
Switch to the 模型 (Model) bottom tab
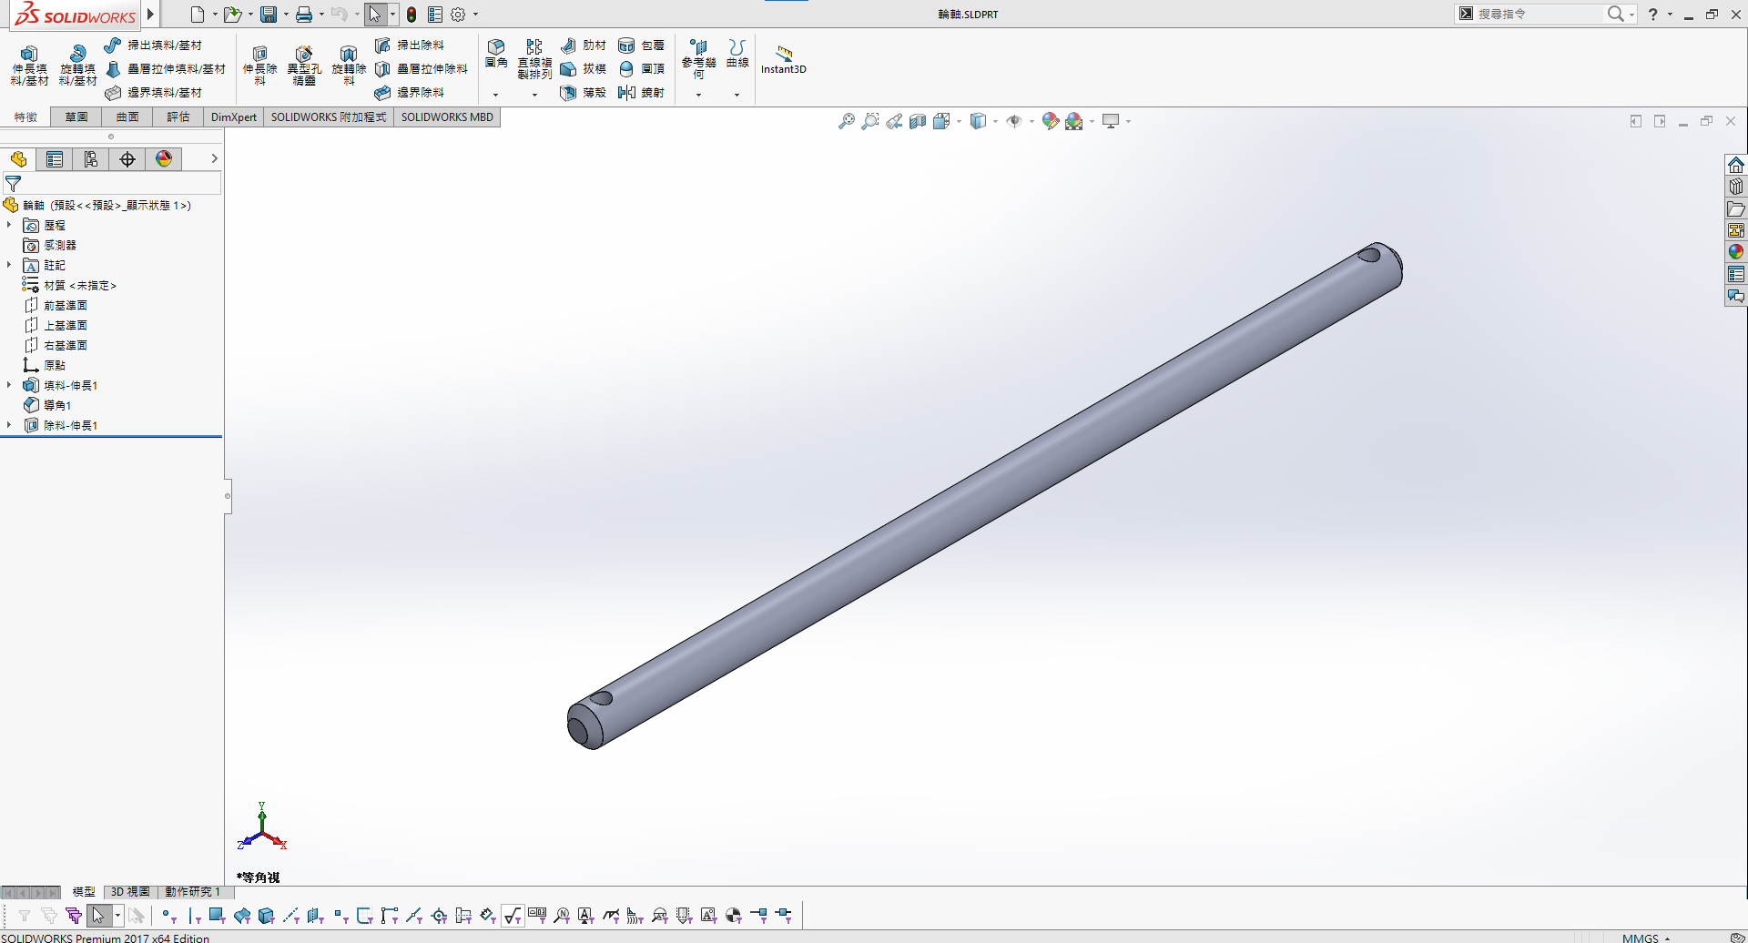tap(84, 892)
